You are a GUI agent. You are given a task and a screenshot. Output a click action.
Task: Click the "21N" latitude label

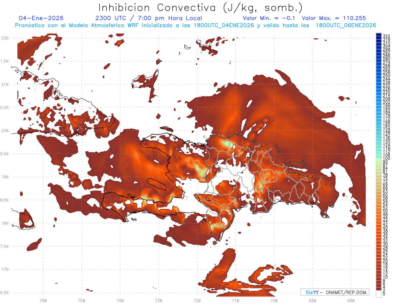5,84
